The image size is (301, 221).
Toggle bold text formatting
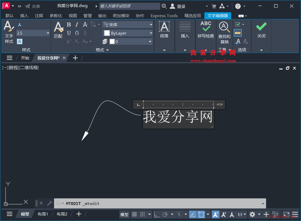click(69, 25)
